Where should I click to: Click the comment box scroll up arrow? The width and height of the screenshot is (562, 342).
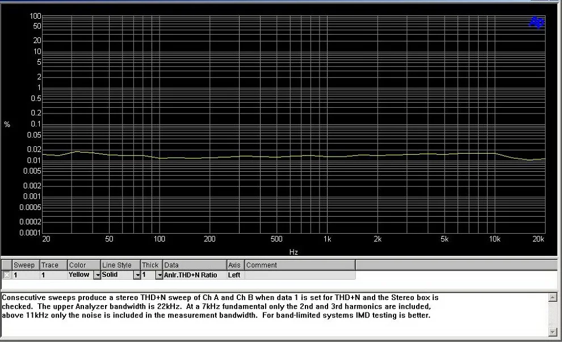click(553, 297)
